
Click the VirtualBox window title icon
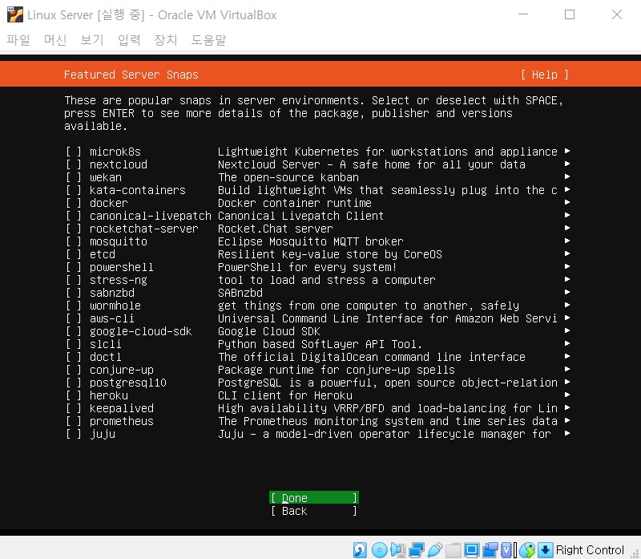coord(14,14)
